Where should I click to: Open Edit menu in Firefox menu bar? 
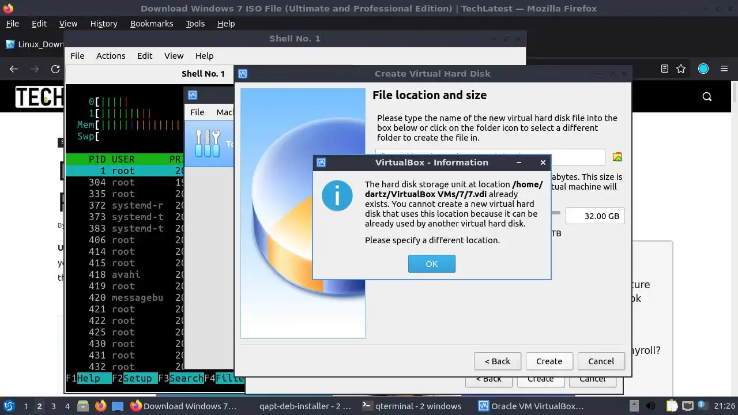pyautogui.click(x=39, y=24)
